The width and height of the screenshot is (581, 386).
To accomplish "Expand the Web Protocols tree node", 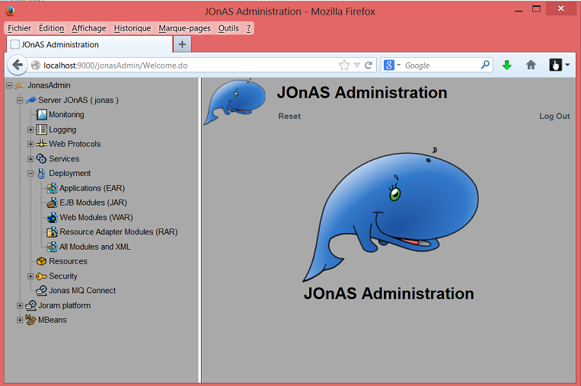I will 30,145.
